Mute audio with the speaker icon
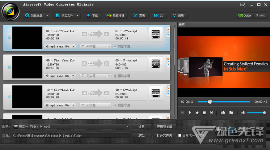270x150 pixels. 243,113
